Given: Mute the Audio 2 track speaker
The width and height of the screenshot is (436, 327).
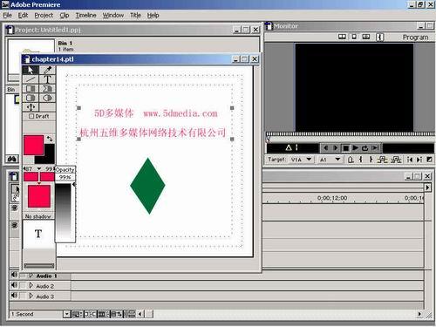Looking at the screenshot, I should coord(14,285).
